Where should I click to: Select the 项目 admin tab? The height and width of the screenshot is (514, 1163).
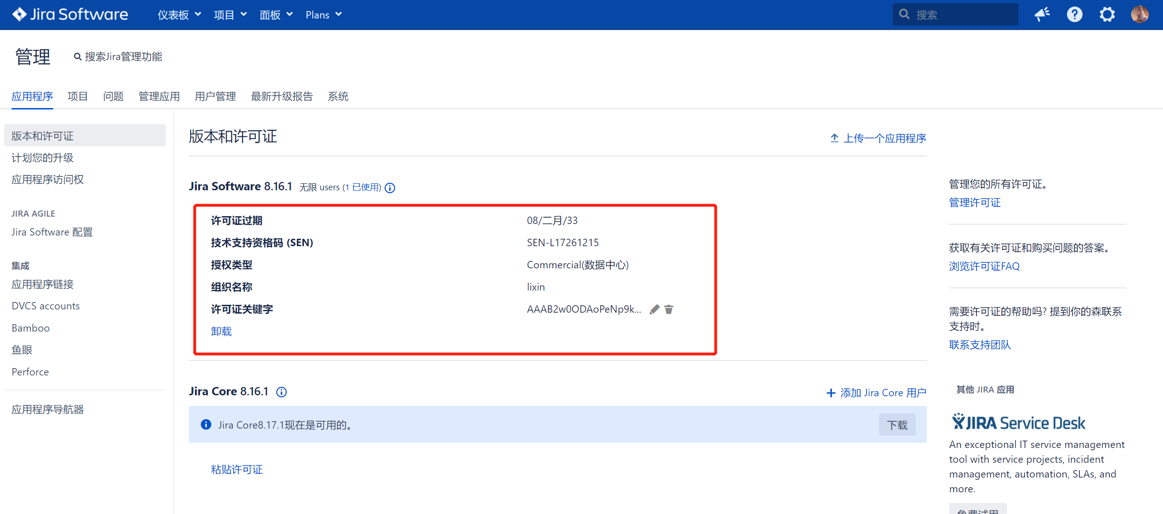78,97
